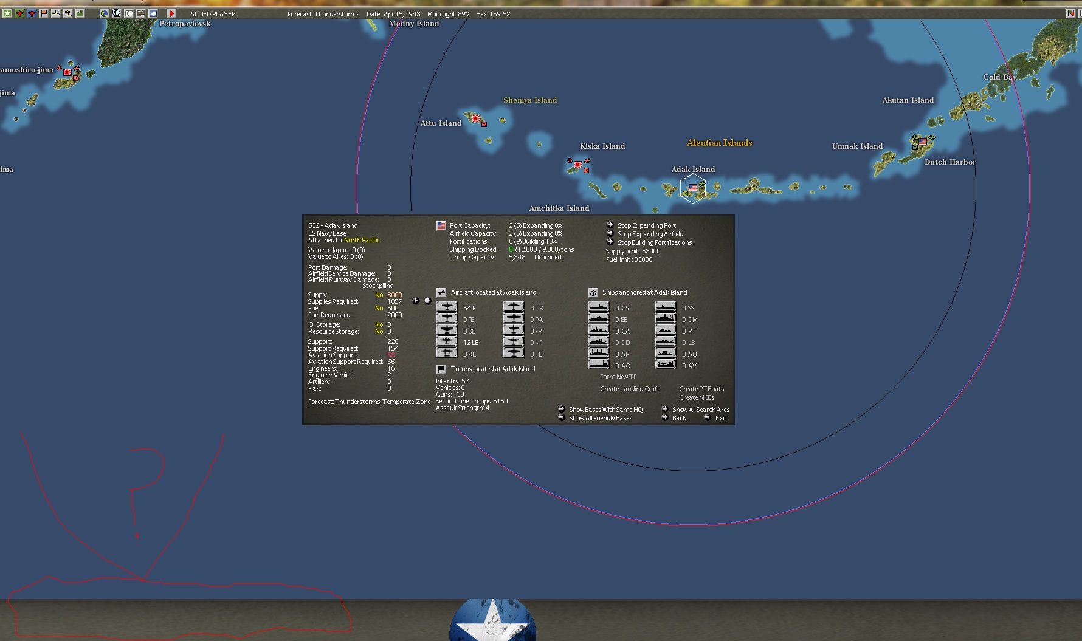Select Show Bases With Same HQ

point(601,410)
